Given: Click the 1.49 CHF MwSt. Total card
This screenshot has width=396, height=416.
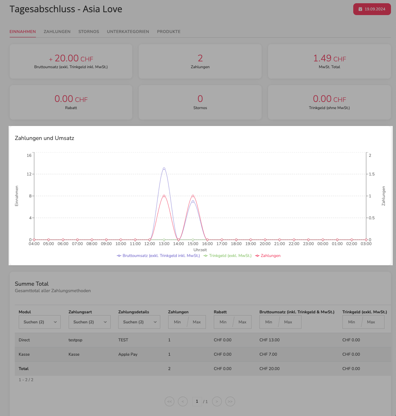Looking at the screenshot, I should 329,61.
